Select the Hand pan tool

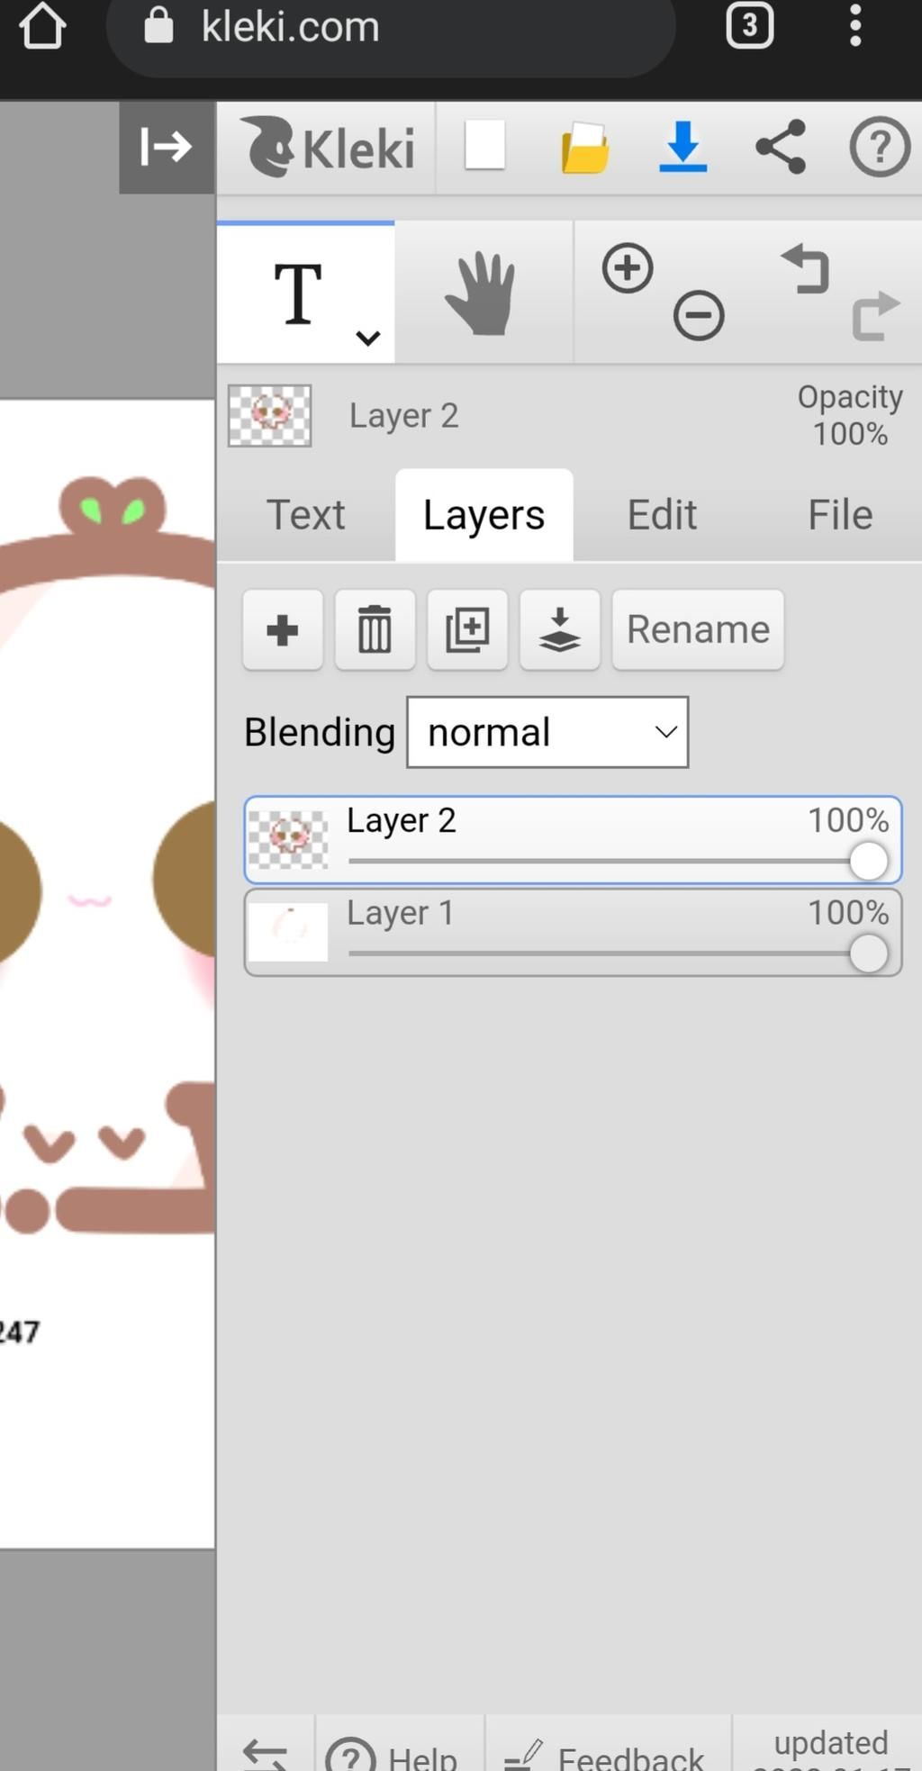tap(482, 293)
